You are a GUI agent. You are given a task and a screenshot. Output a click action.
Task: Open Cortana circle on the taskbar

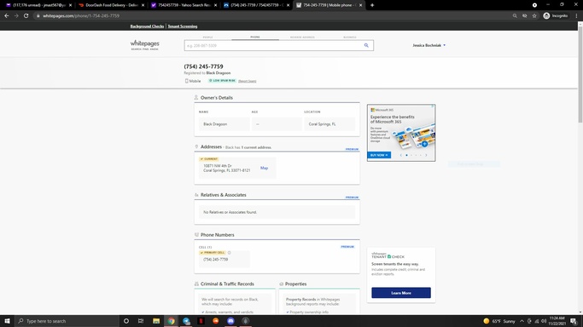[x=126, y=321]
